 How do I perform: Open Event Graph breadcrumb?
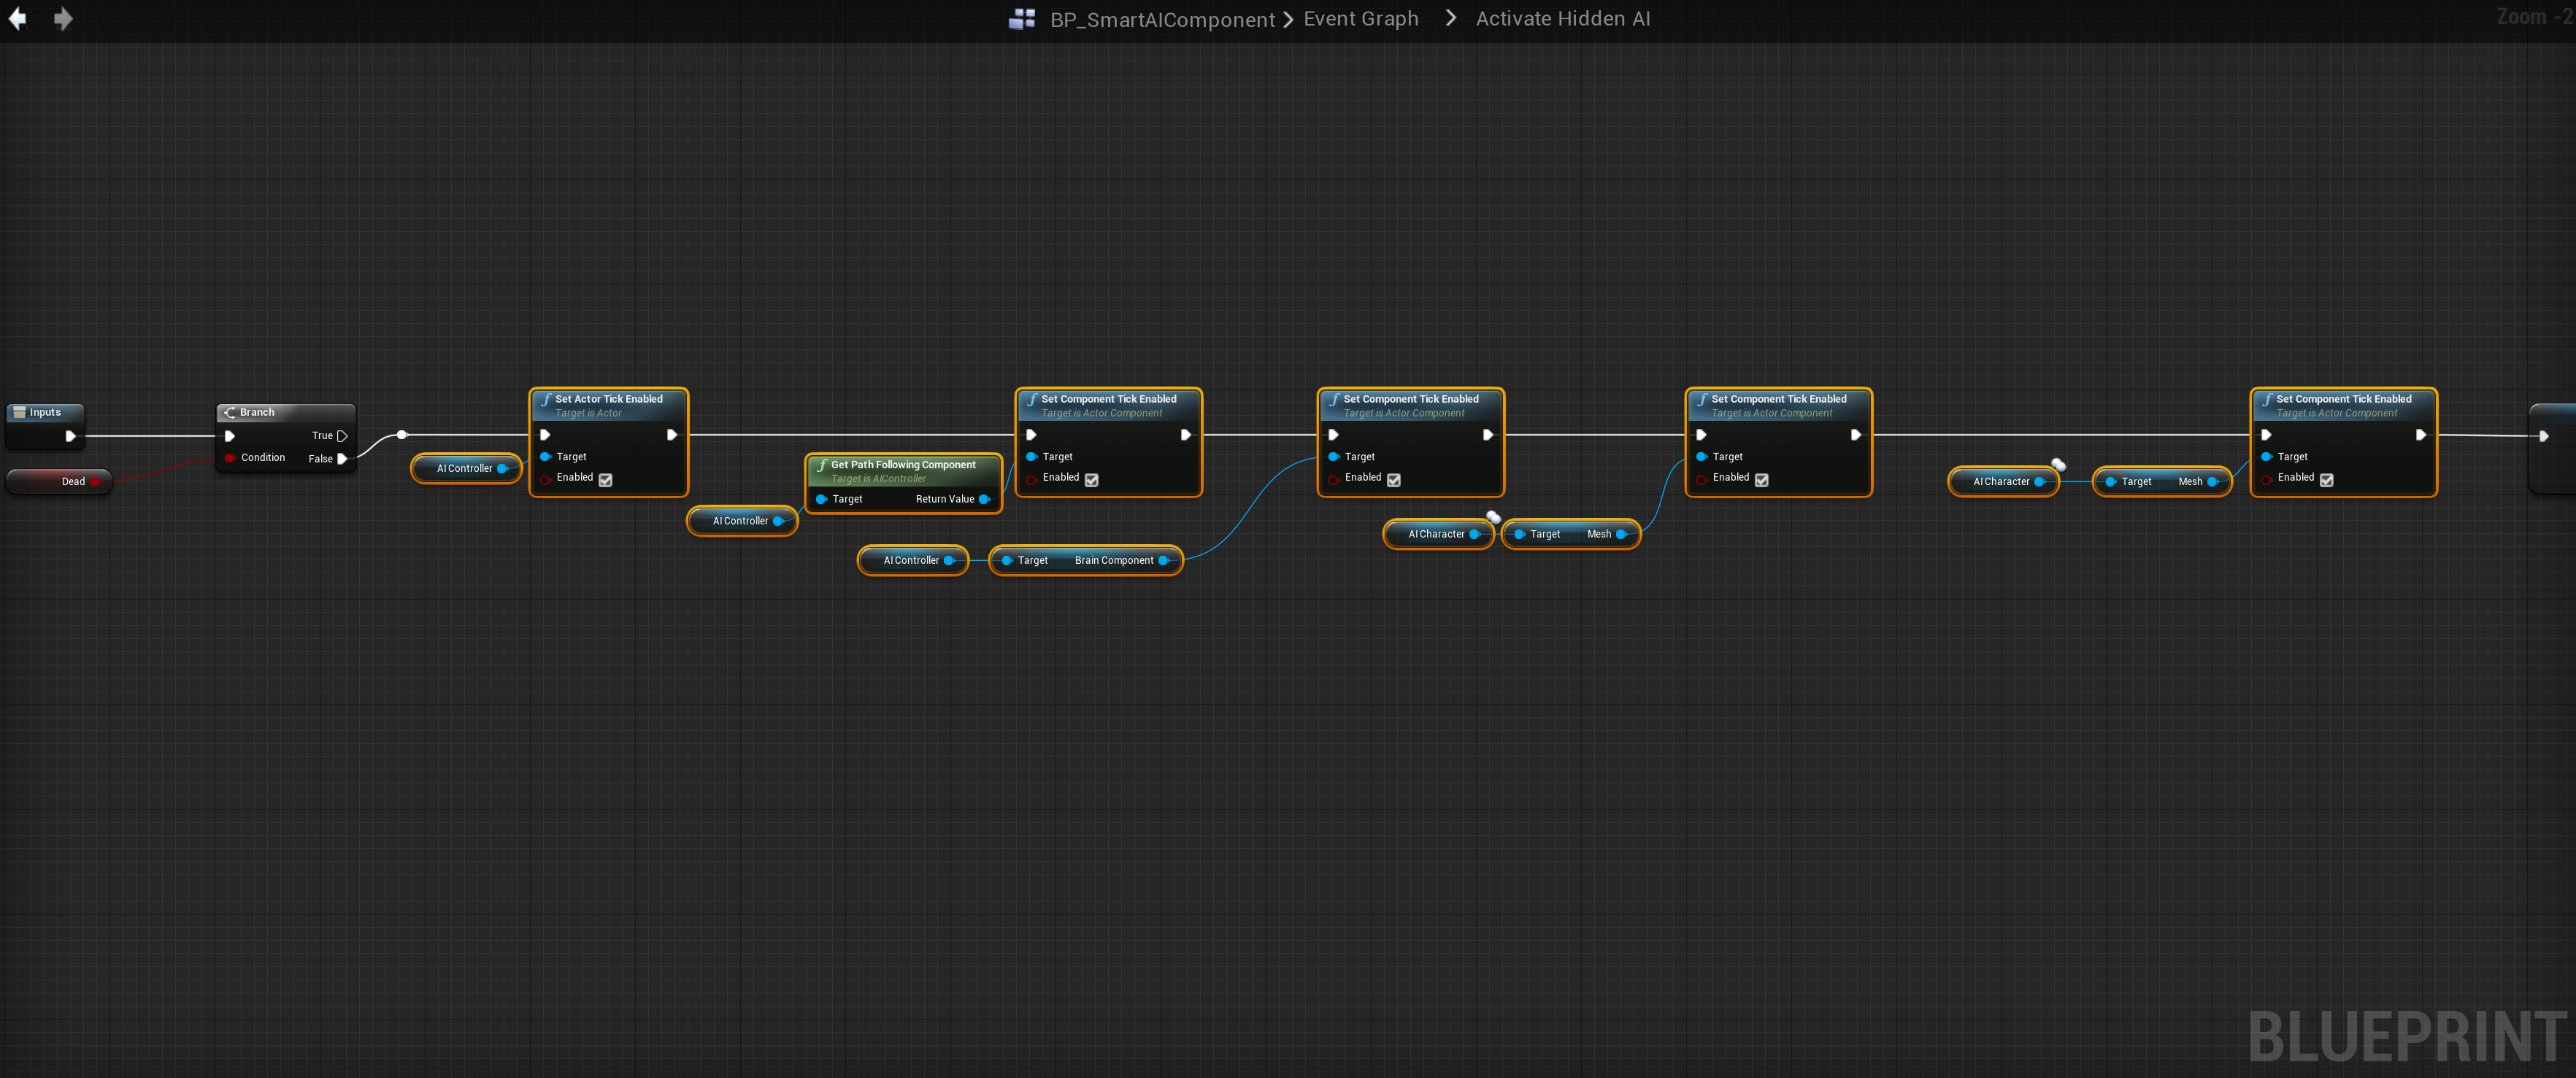pos(1360,19)
